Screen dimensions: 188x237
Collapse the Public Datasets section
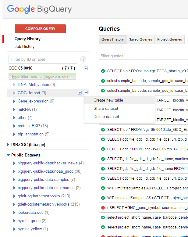click(8, 155)
